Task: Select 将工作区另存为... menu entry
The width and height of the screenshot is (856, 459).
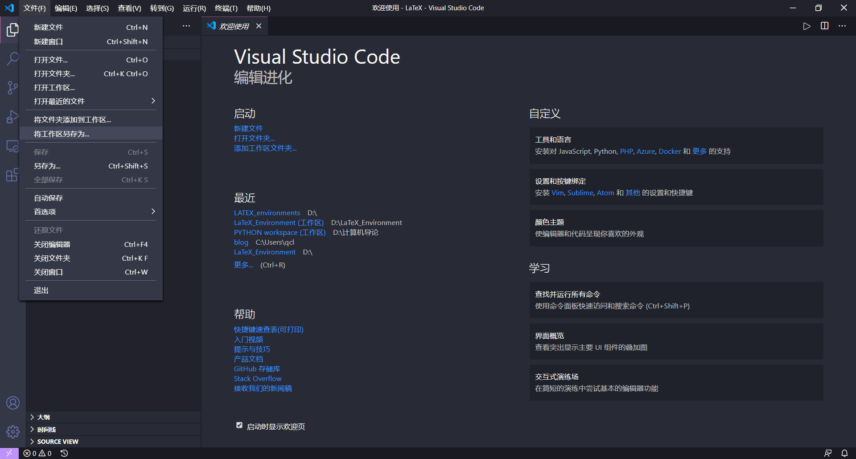Action: 61,134
